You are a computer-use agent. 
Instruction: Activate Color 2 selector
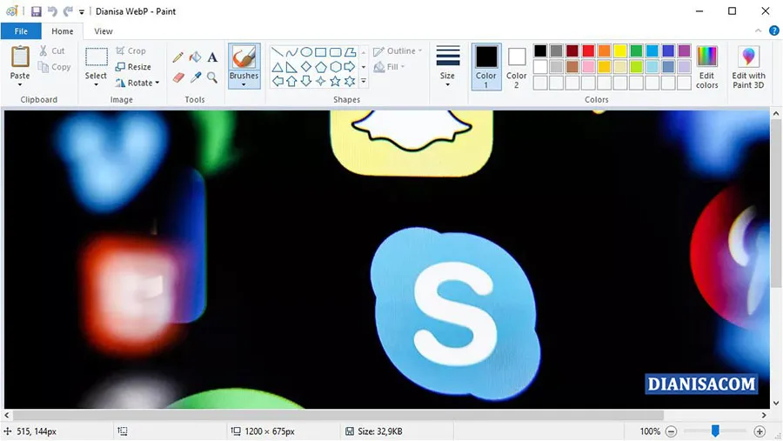[x=516, y=67]
